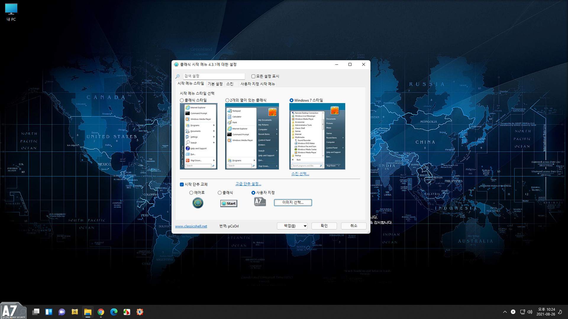This screenshot has height=319, width=568.
Task: Open the red-green umbrella app on taskbar
Action: click(127, 312)
